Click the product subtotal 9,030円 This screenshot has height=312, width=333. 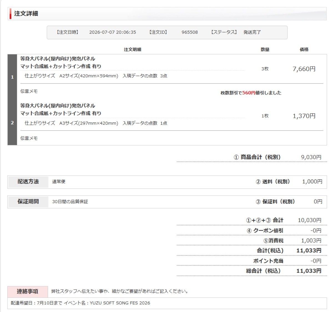click(311, 157)
